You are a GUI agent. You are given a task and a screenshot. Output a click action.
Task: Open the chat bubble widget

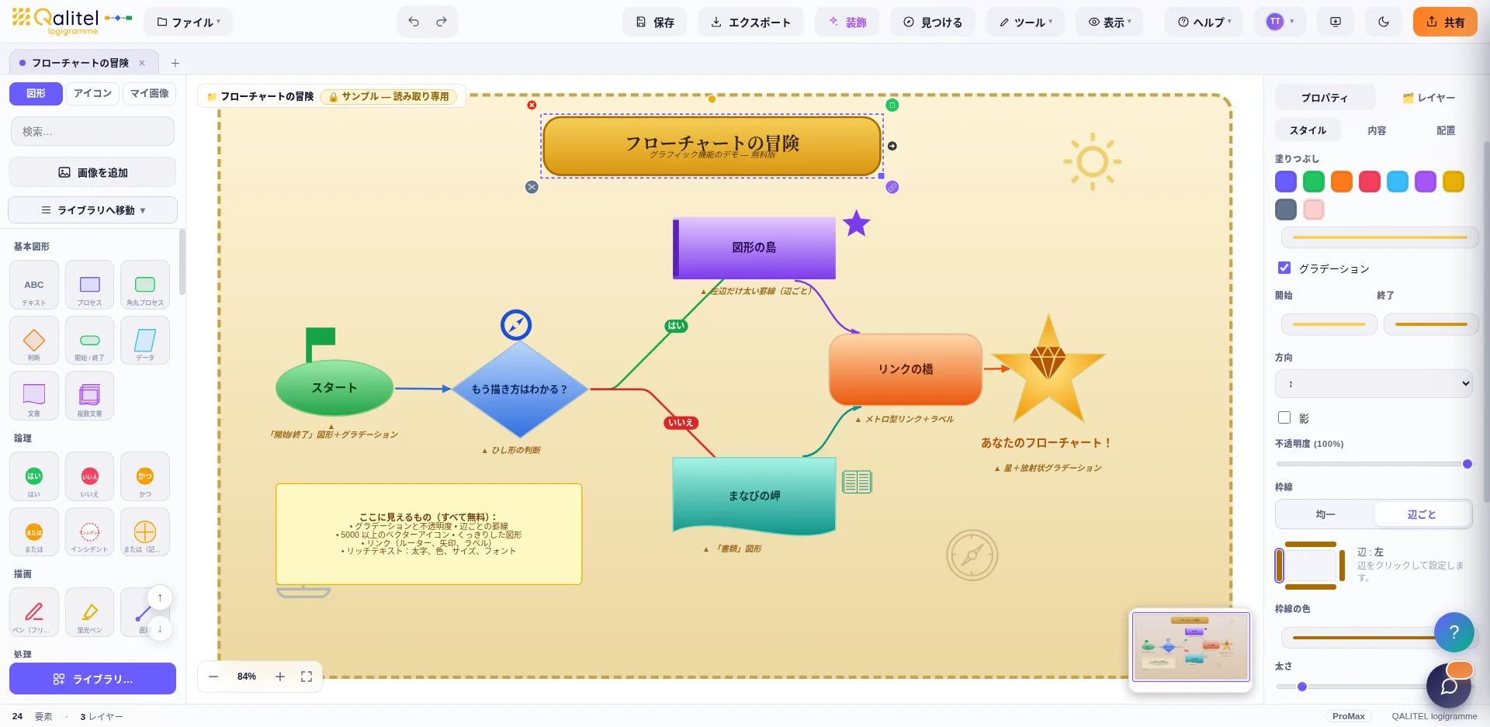[x=1449, y=686]
